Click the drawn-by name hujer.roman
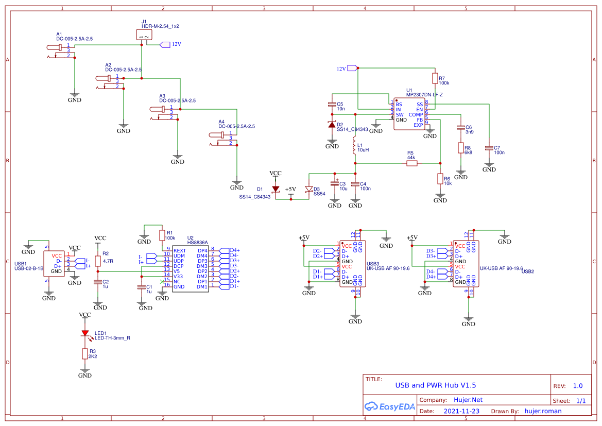Viewport: 602px width, 426px height. (x=543, y=411)
